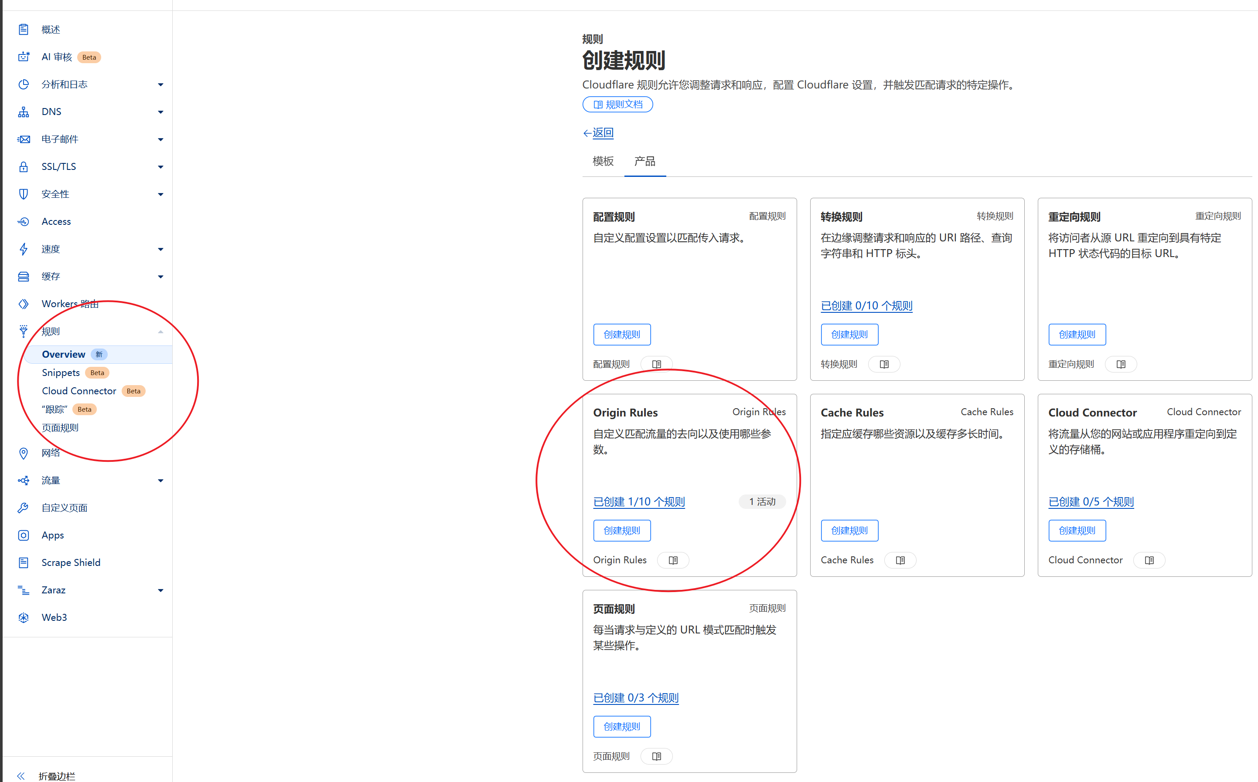Viewport: 1258px width, 782px height.
Task: Click the 流量 traffic share icon
Action: click(23, 481)
